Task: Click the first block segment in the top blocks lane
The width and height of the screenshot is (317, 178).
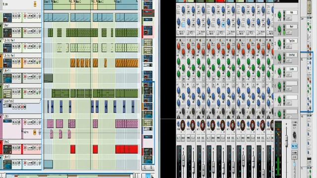Action: (x=48, y=5)
